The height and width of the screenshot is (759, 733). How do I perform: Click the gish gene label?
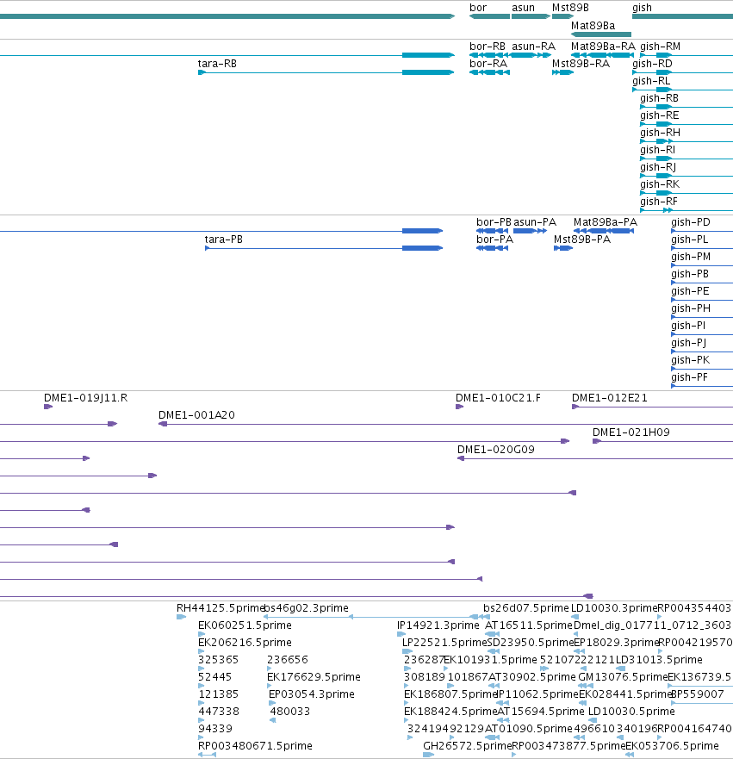(x=642, y=8)
